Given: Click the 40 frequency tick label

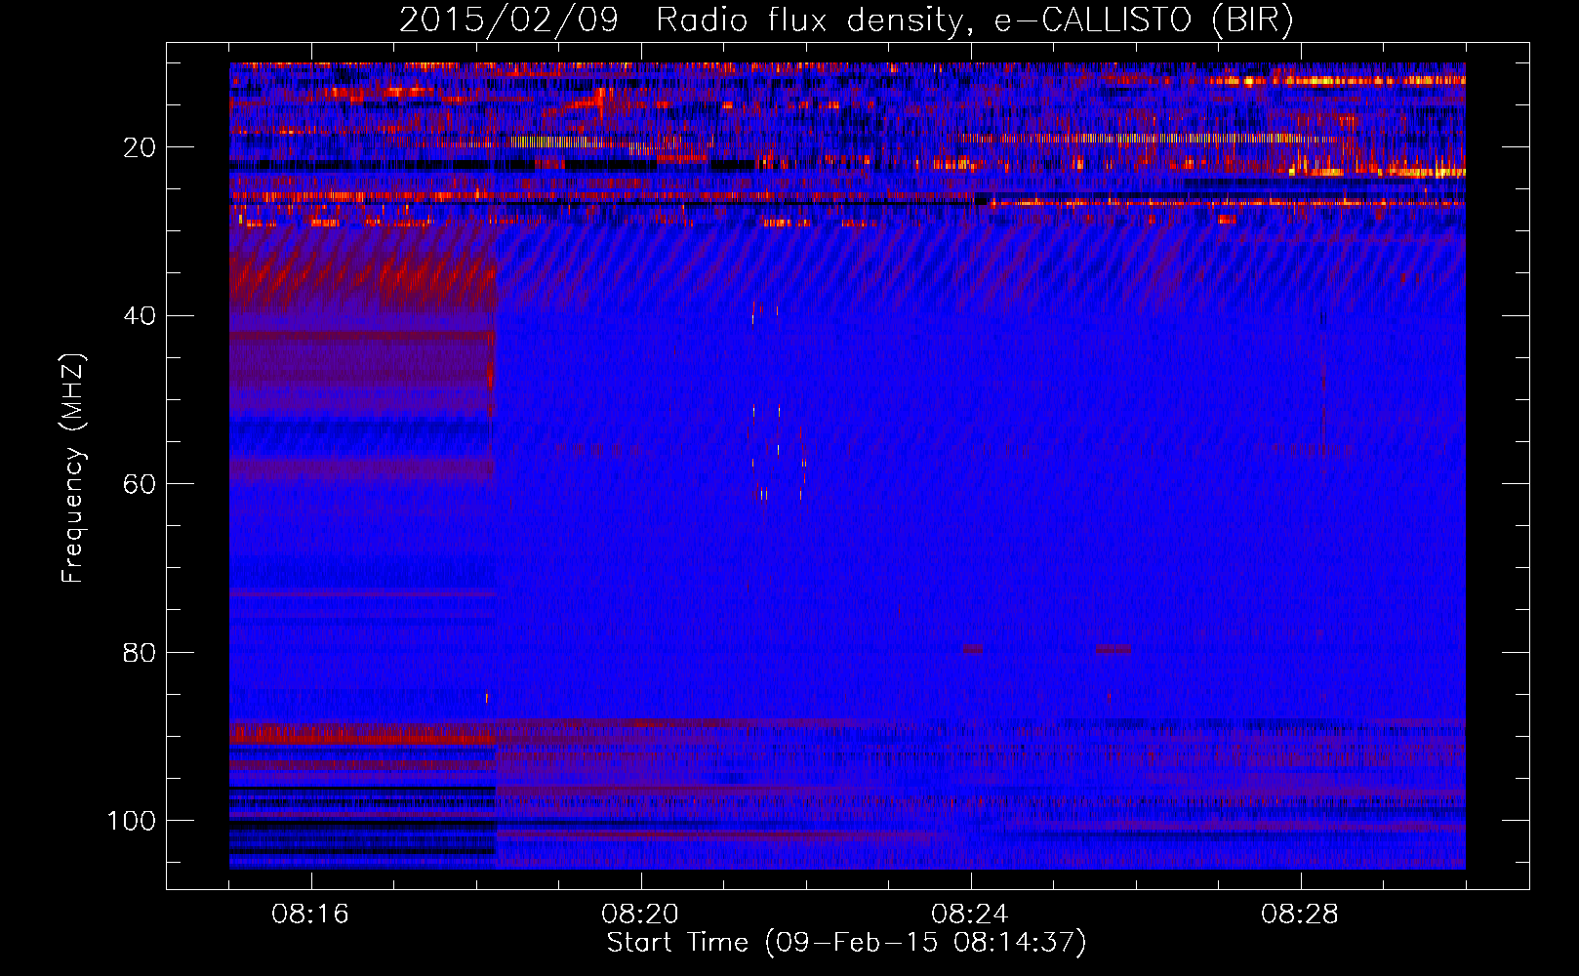Looking at the screenshot, I should coord(140,315).
